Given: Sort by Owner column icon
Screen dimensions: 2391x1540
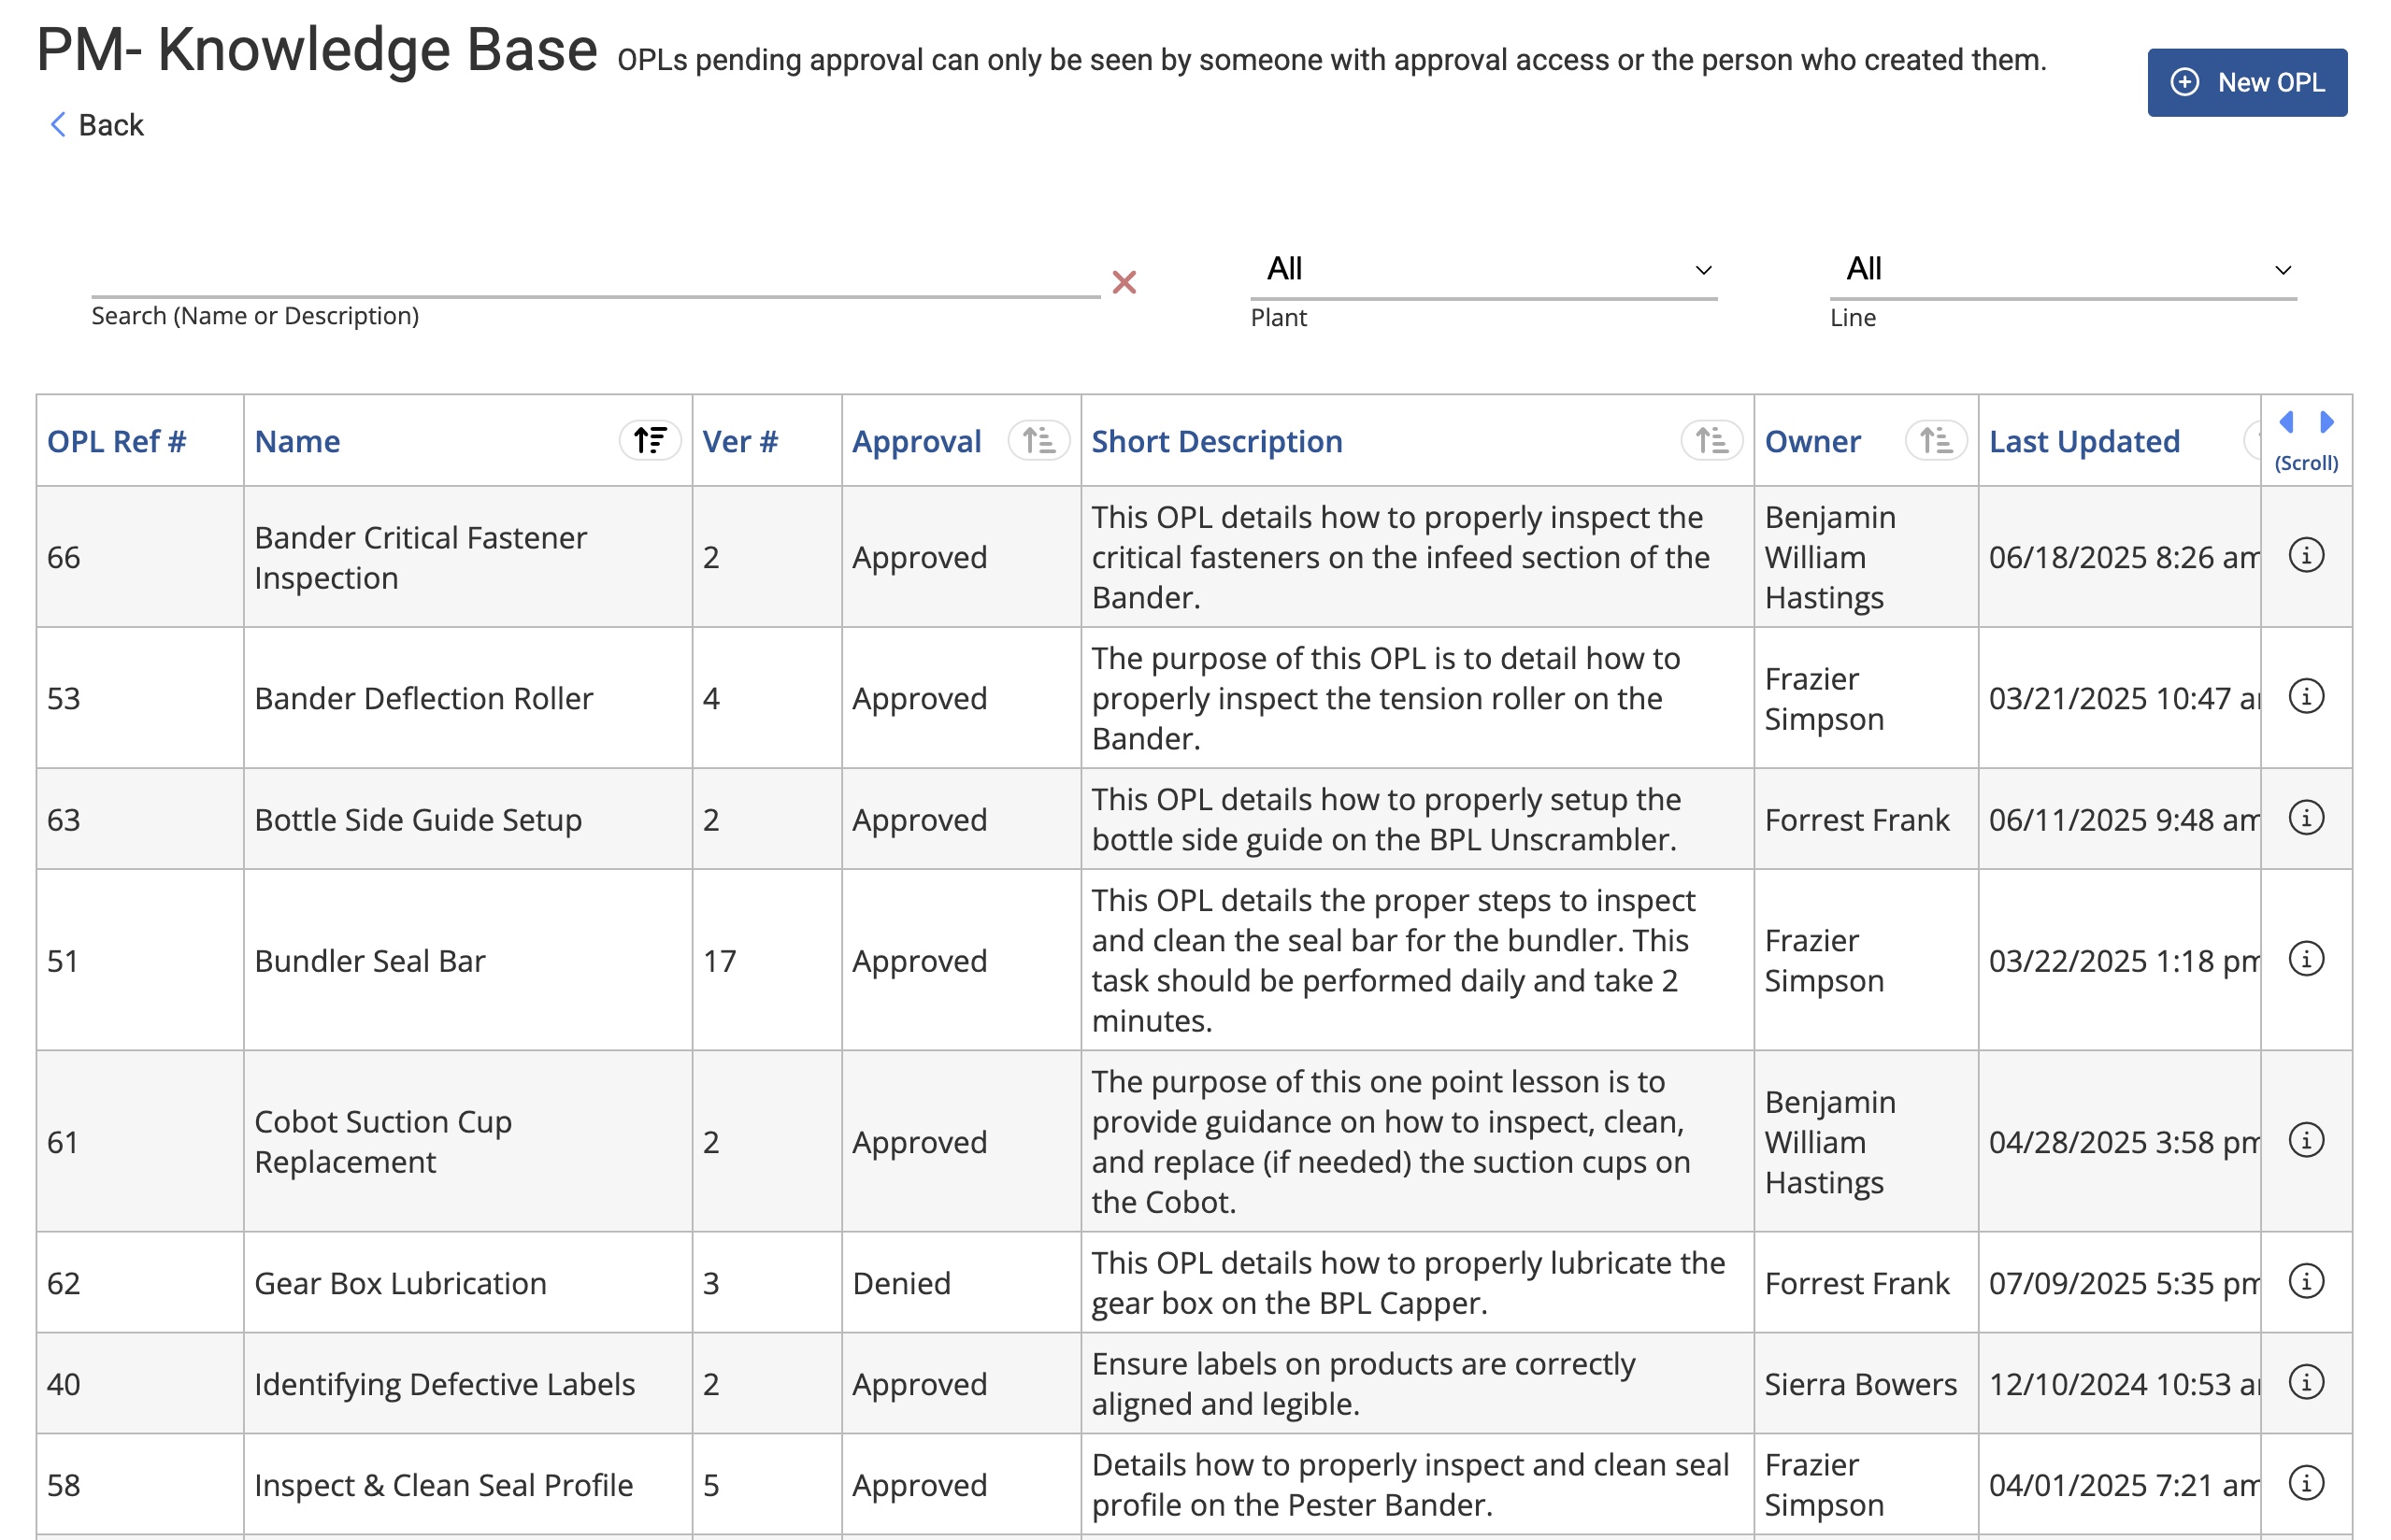Looking at the screenshot, I should [1935, 440].
